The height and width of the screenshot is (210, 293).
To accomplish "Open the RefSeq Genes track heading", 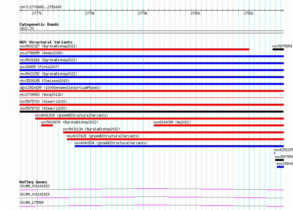I will point(33,182).
